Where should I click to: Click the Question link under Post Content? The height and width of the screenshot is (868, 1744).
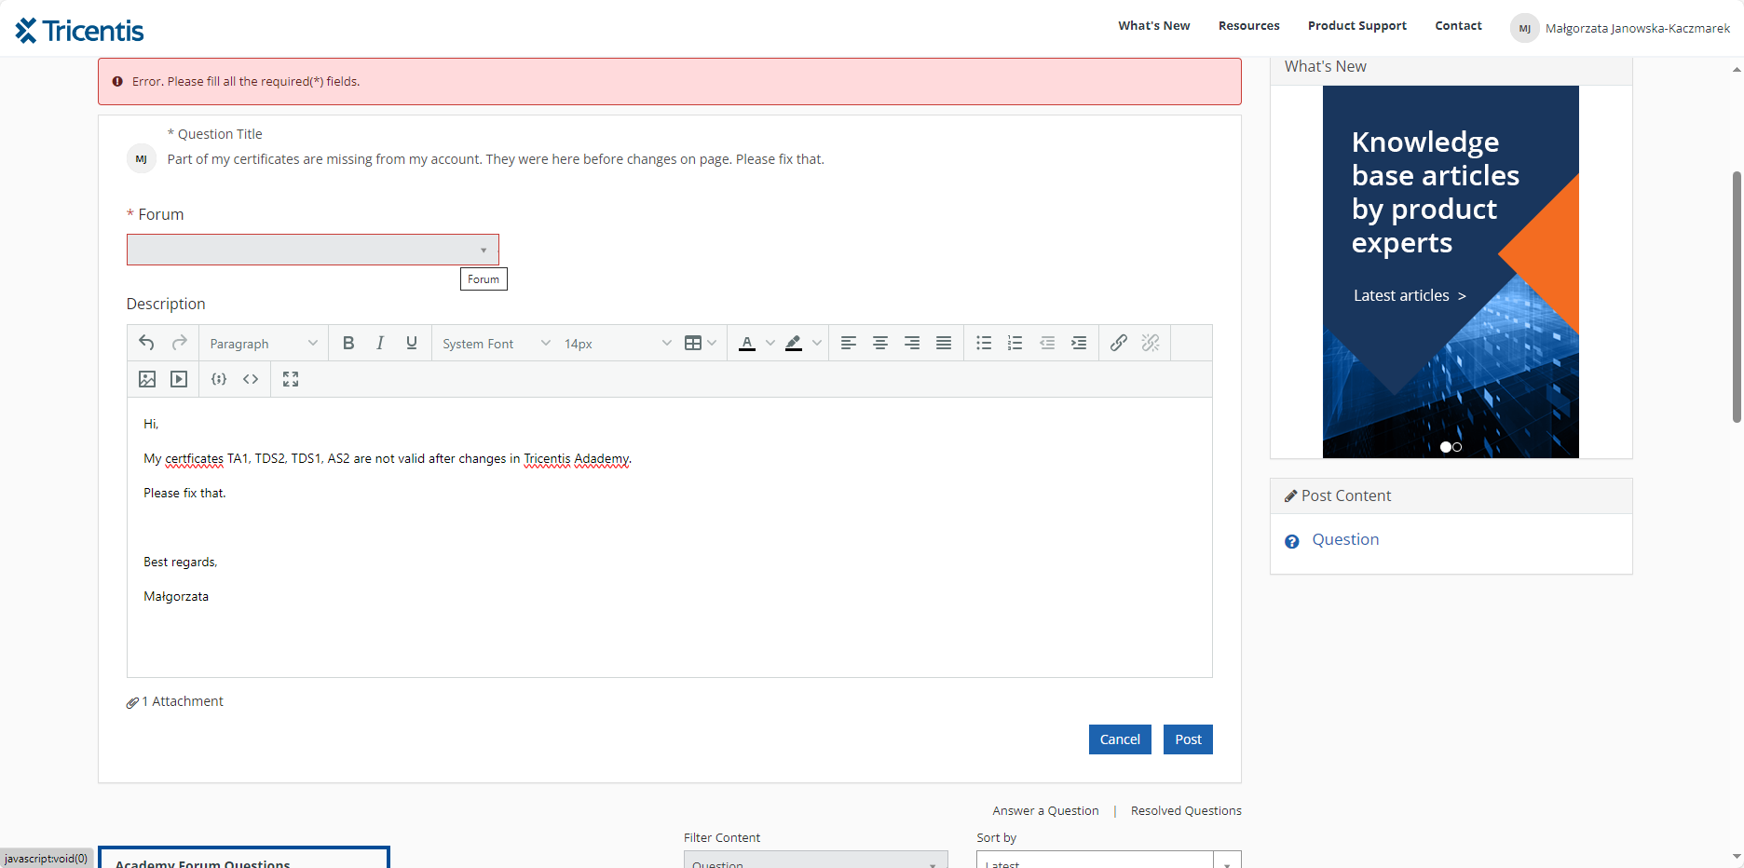[x=1345, y=539]
